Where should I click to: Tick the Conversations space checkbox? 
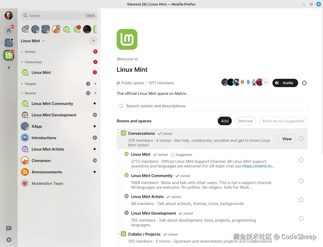[x=301, y=139]
